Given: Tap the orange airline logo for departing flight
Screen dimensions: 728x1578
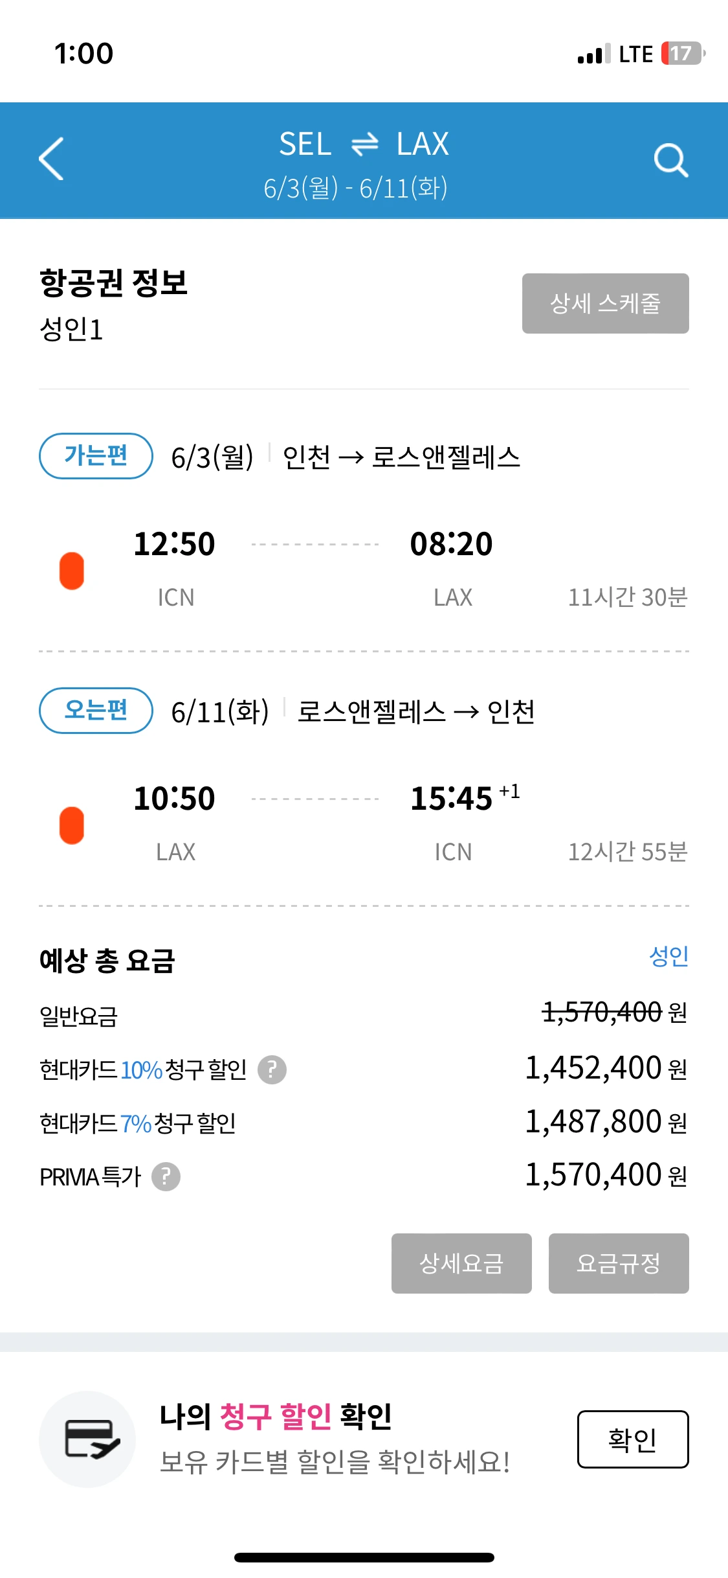Looking at the screenshot, I should point(72,571).
